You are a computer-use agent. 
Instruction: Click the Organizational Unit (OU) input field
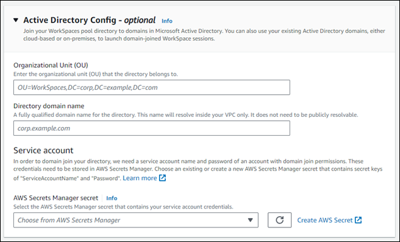pos(151,87)
